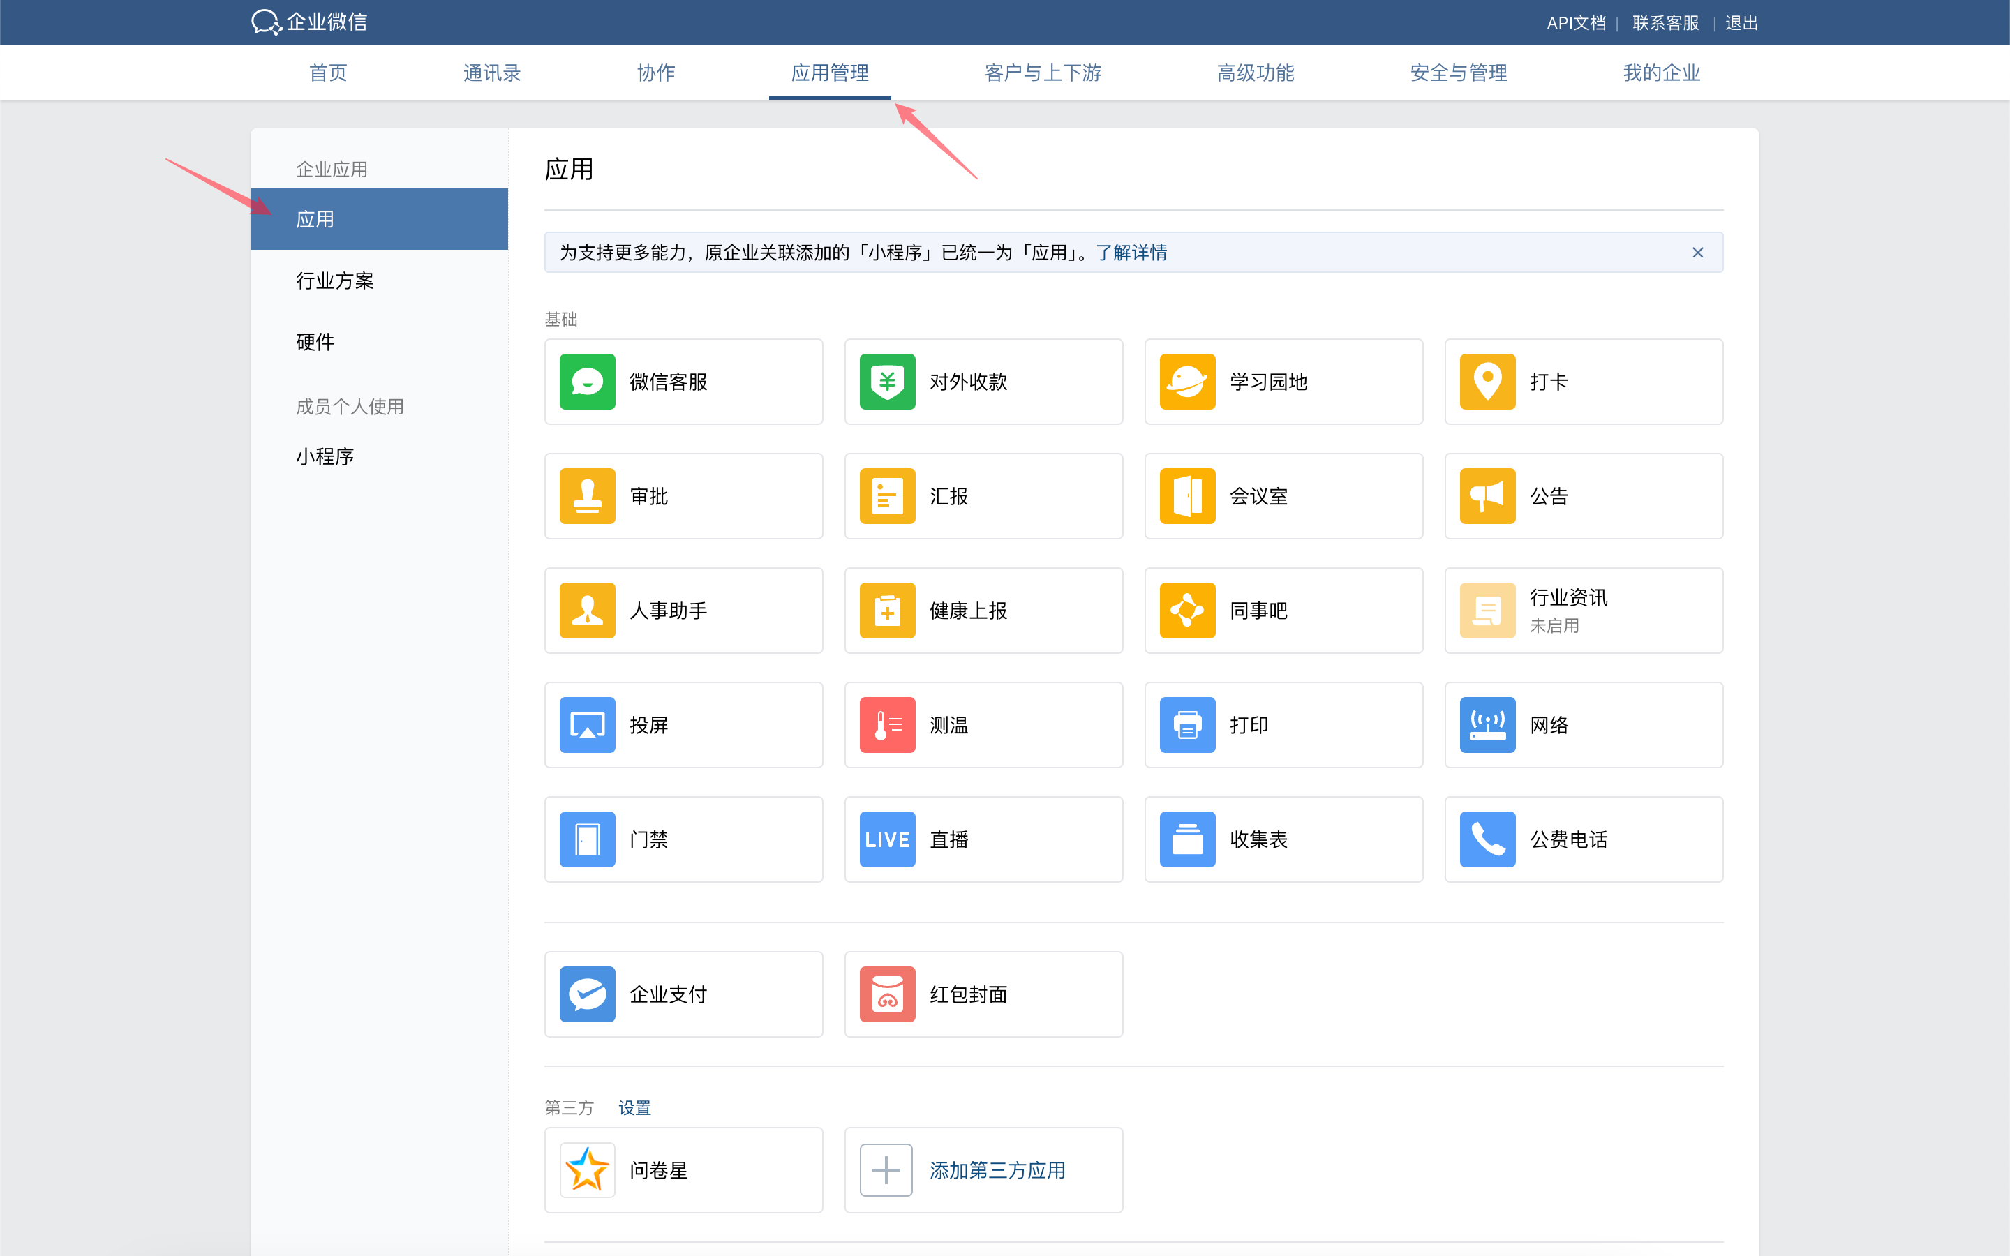Open the 测温 thermometer app icon
2010x1256 pixels.
[887, 725]
